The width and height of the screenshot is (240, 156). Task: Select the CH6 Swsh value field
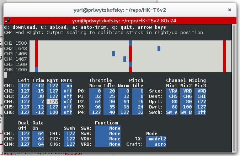(69, 144)
